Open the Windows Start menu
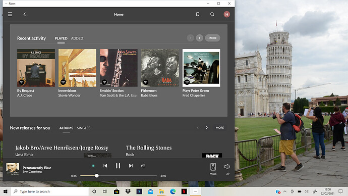The image size is (348, 196). tap(6, 191)
